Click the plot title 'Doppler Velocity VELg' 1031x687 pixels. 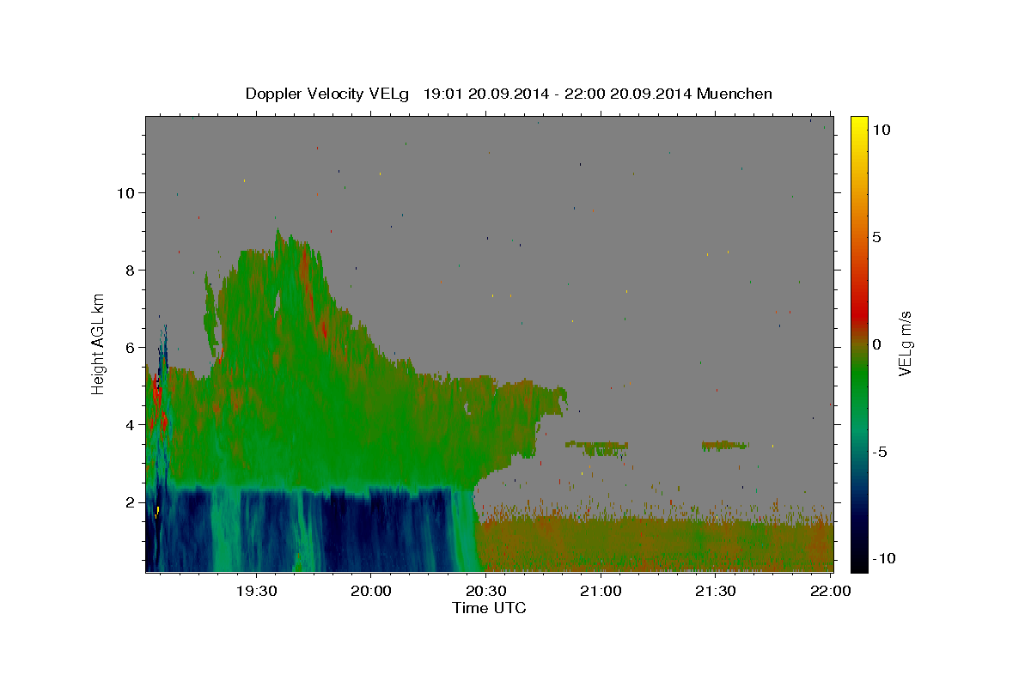tap(328, 94)
